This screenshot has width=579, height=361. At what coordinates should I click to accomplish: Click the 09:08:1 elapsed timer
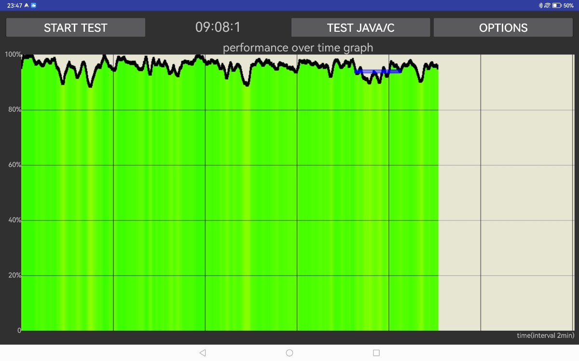(x=218, y=27)
